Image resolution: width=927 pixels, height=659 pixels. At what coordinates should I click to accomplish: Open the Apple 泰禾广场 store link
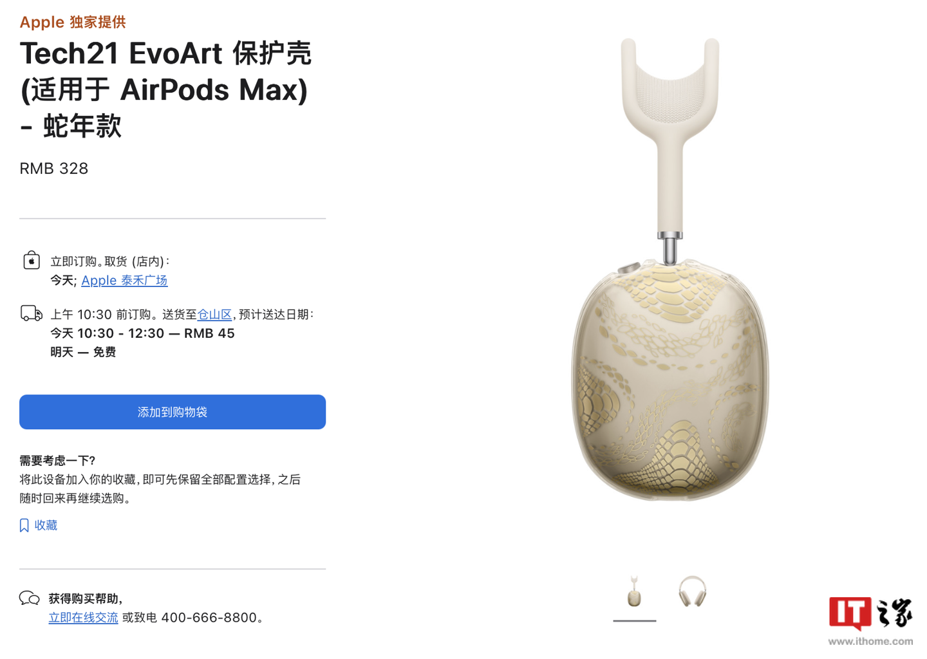pos(124,281)
